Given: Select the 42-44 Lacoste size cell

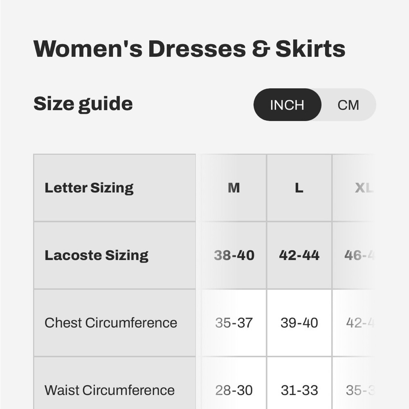Looking at the screenshot, I should 299,255.
